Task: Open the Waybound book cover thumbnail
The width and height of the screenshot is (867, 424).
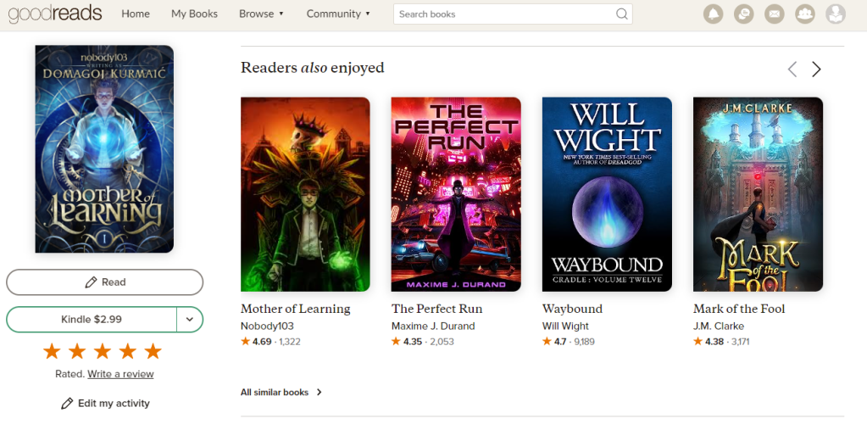Action: pyautogui.click(x=607, y=194)
